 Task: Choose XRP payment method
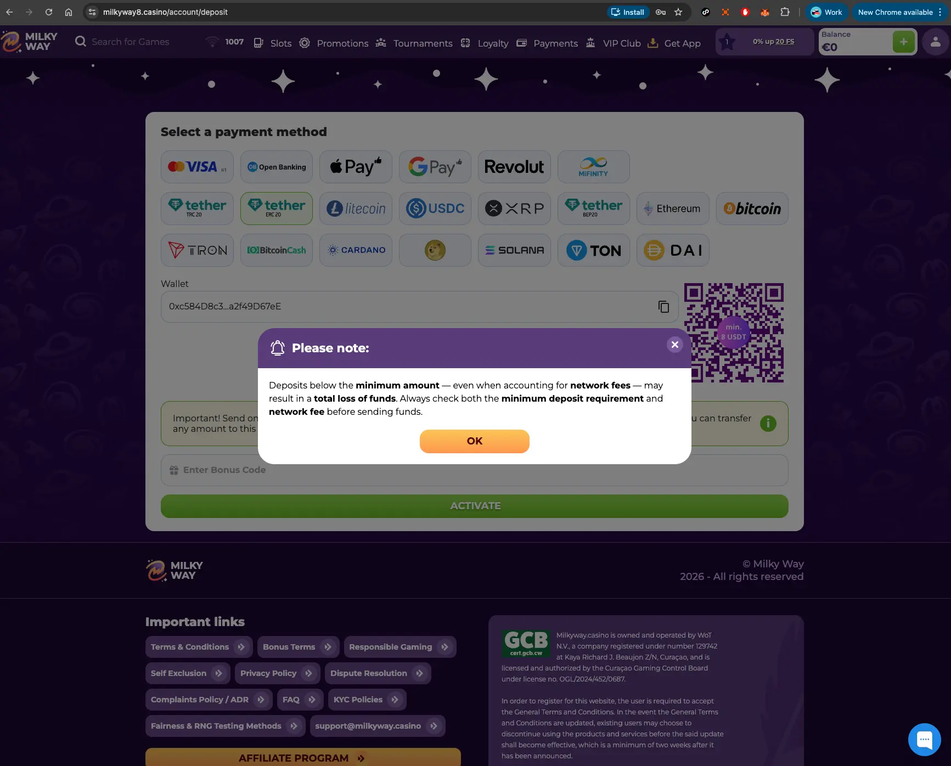(514, 209)
